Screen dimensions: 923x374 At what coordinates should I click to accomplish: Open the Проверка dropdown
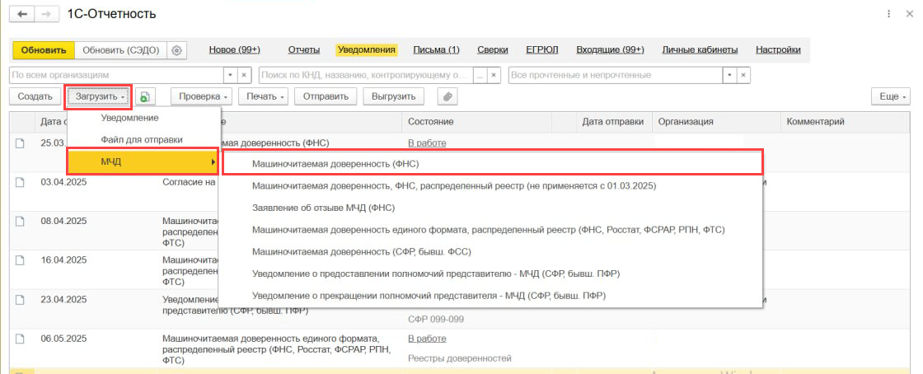click(x=202, y=96)
